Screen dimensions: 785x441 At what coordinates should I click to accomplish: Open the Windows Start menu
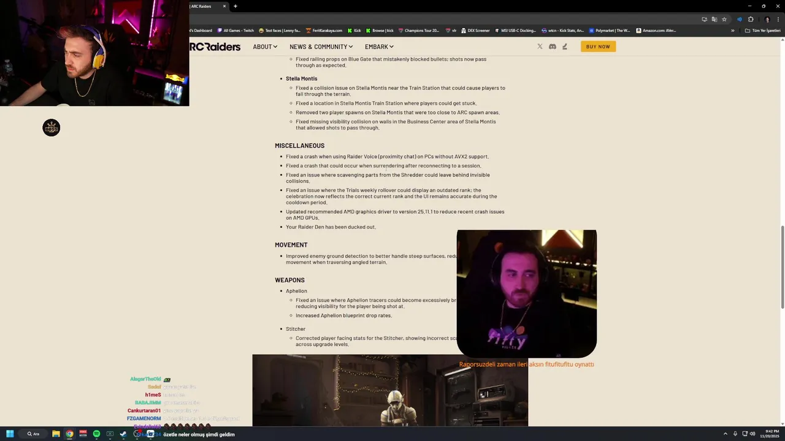tap(10, 434)
